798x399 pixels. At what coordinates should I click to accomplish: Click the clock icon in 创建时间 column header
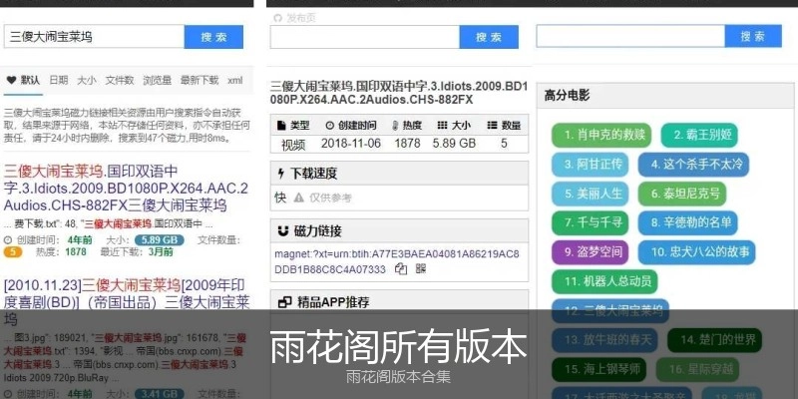[330, 126]
